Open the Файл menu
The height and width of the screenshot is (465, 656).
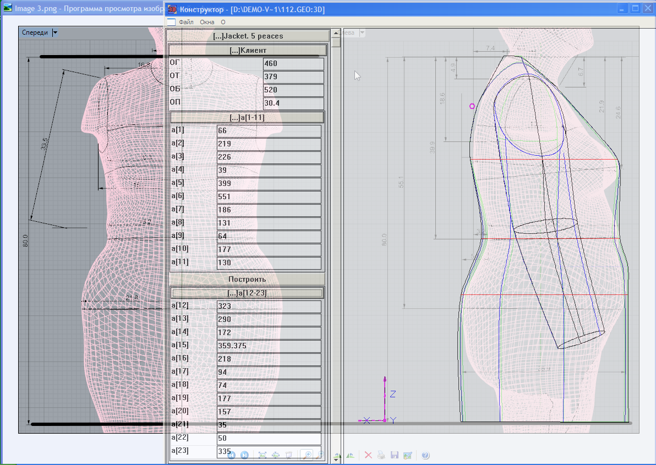186,22
